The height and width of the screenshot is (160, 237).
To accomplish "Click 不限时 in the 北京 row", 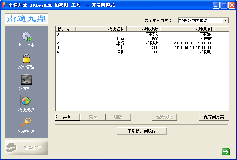I will pos(206,39).
